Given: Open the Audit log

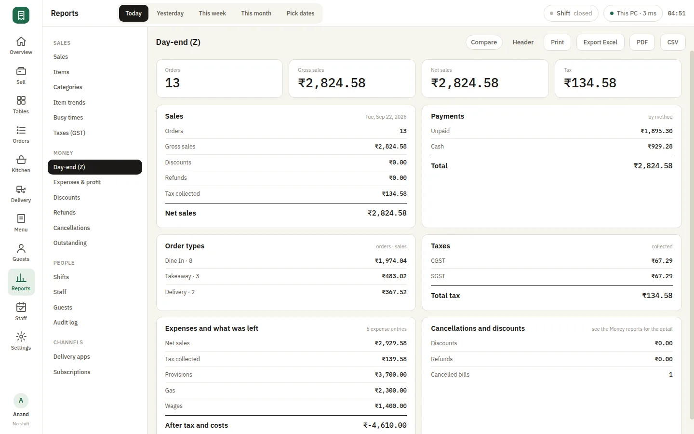Looking at the screenshot, I should tap(95, 323).
